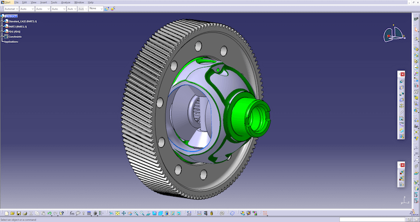
Task: Expand the Standard_CASE (PART3.1) tree node
Action: pyautogui.click(x=2, y=21)
